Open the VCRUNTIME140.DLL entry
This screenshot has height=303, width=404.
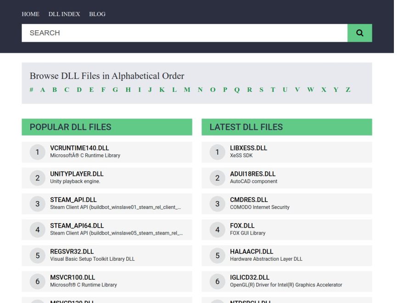pyautogui.click(x=79, y=148)
